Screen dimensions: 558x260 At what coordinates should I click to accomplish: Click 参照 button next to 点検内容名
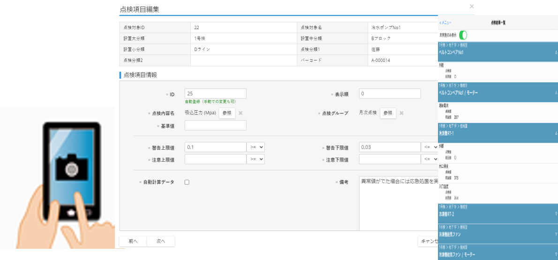[x=227, y=113]
